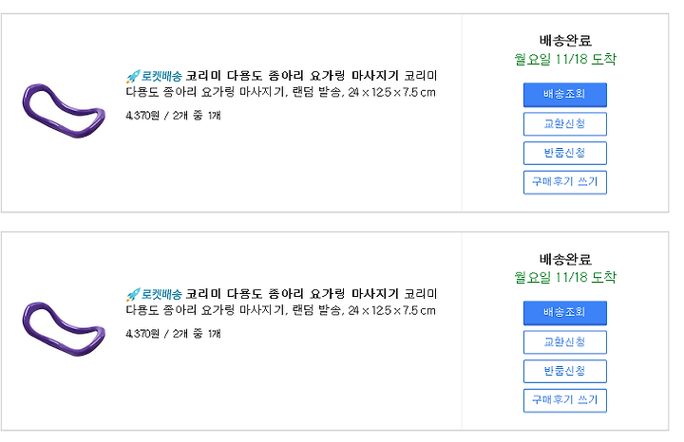684x442 pixels.
Task: Write a review with 구매후기 쓰기, second order
Action: pyautogui.click(x=565, y=400)
